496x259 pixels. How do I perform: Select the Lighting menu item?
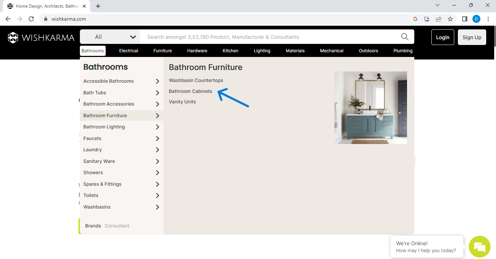tap(262, 51)
